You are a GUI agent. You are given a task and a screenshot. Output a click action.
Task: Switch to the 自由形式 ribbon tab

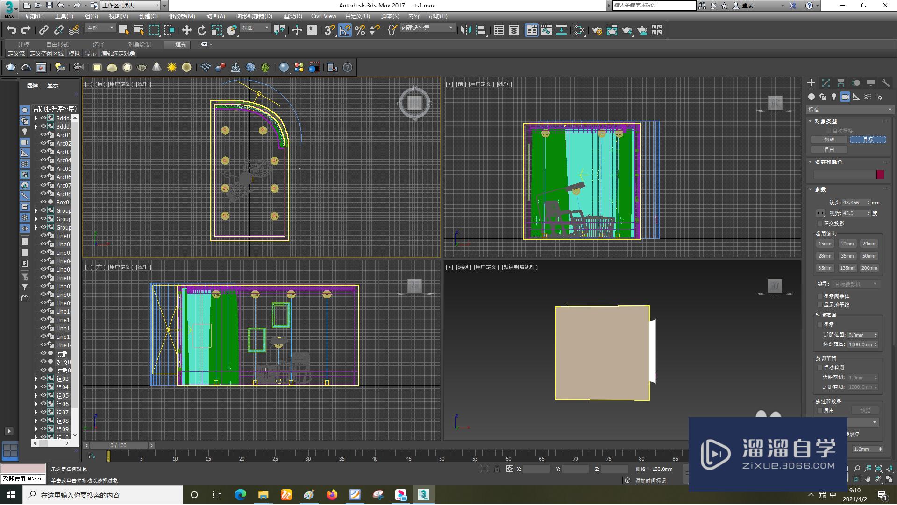tap(57, 44)
